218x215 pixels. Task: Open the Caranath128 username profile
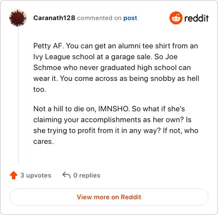pyautogui.click(x=54, y=18)
